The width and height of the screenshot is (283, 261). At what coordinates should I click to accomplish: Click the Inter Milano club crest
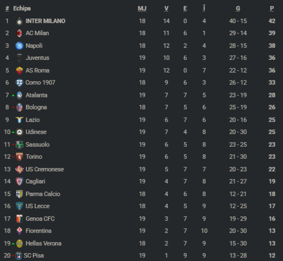pos(19,21)
